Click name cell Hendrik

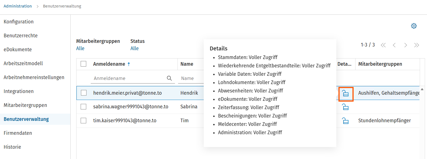189,93
